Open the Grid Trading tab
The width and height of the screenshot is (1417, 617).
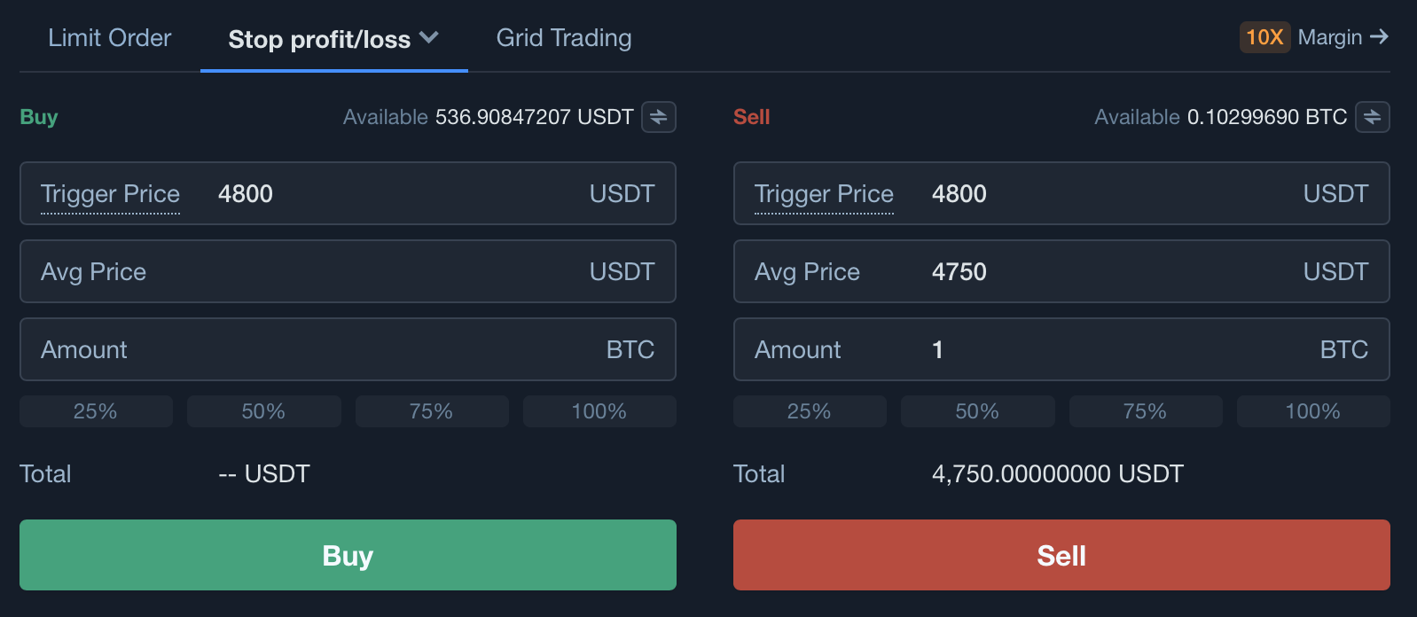[x=564, y=38]
